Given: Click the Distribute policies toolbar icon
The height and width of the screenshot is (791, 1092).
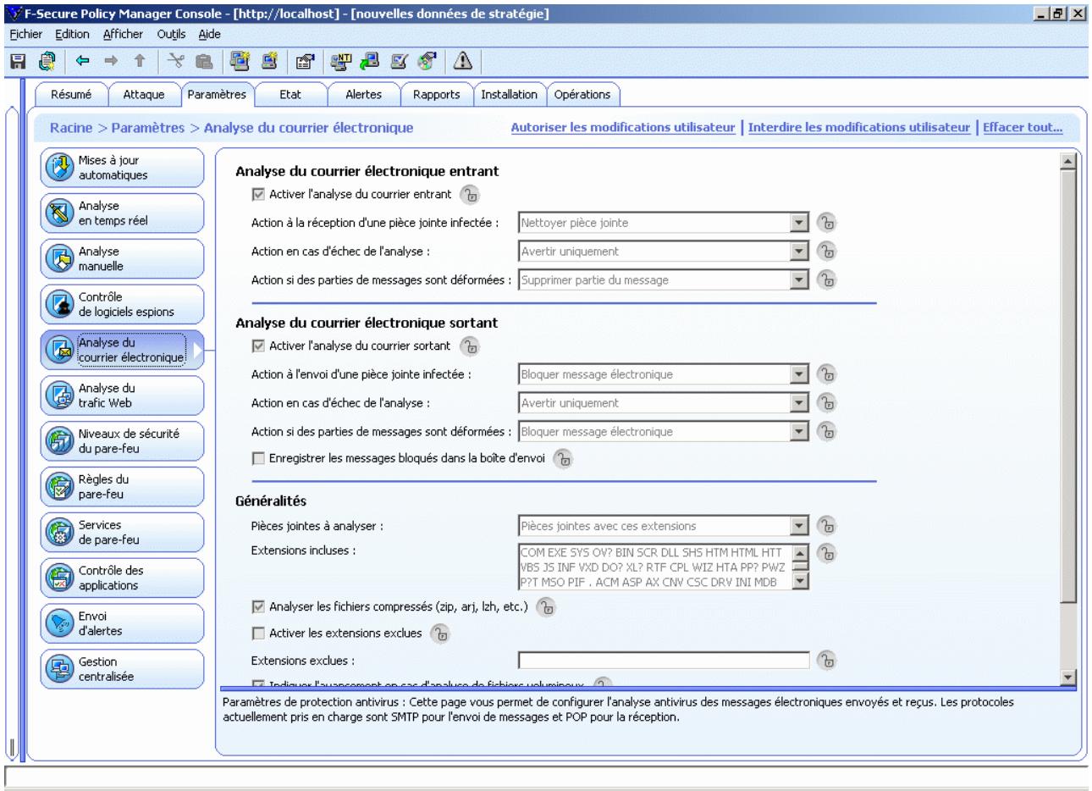Looking at the screenshot, I should click(x=47, y=60).
